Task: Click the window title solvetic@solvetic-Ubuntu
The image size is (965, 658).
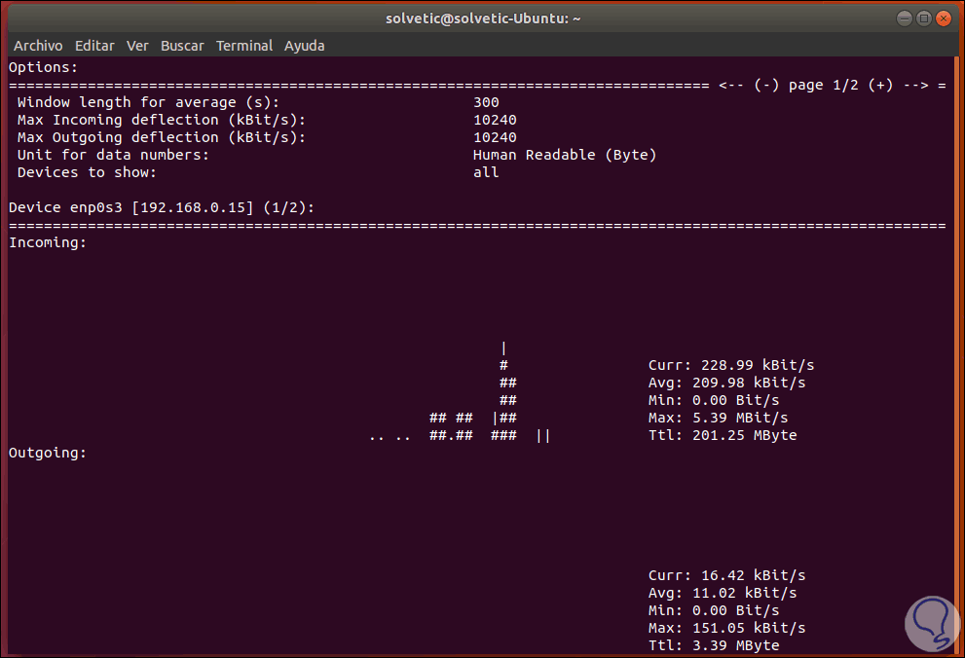Action: (483, 18)
